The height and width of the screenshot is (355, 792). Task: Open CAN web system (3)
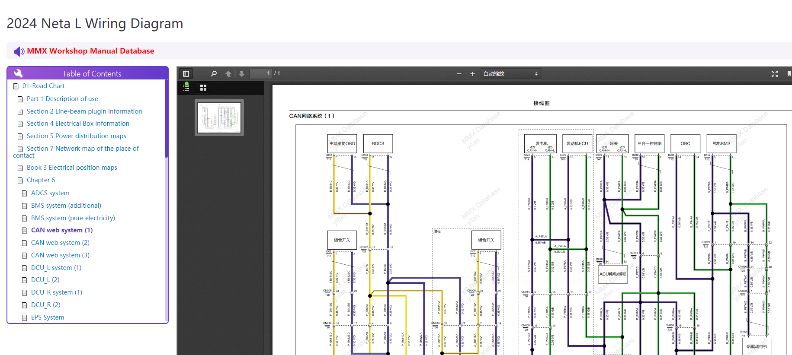click(60, 255)
